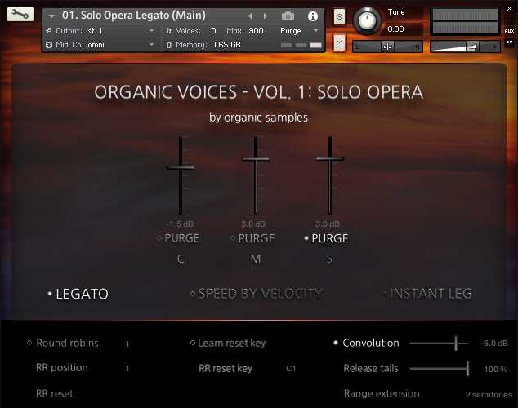This screenshot has width=518, height=408.
Task: Adjust the instrument volume slider
Action: (465, 47)
